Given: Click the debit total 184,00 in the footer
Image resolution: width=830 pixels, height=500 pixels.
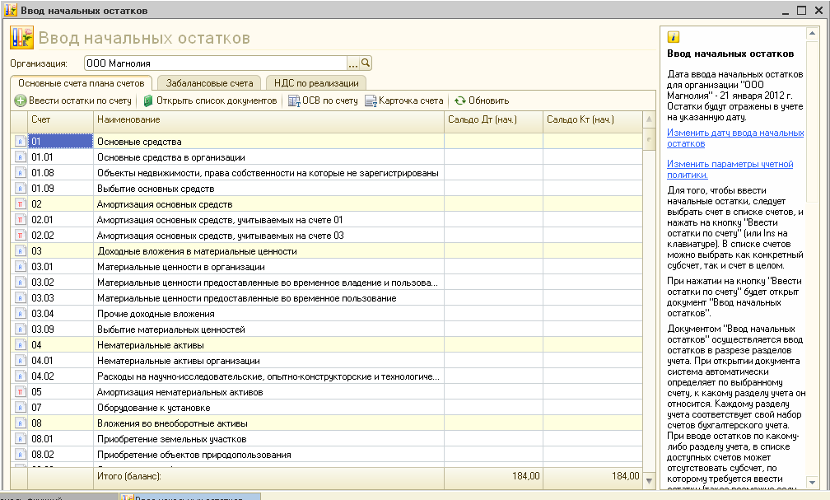Looking at the screenshot, I should pyautogui.click(x=525, y=476).
